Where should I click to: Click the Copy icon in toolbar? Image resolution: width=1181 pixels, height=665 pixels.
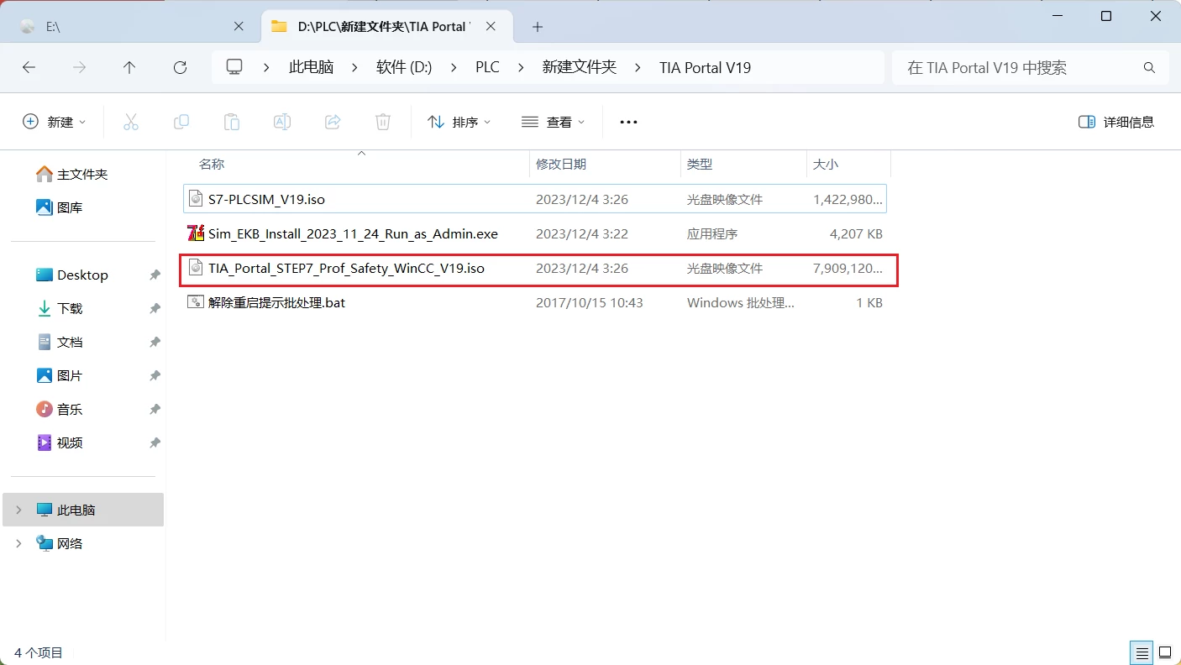[181, 122]
